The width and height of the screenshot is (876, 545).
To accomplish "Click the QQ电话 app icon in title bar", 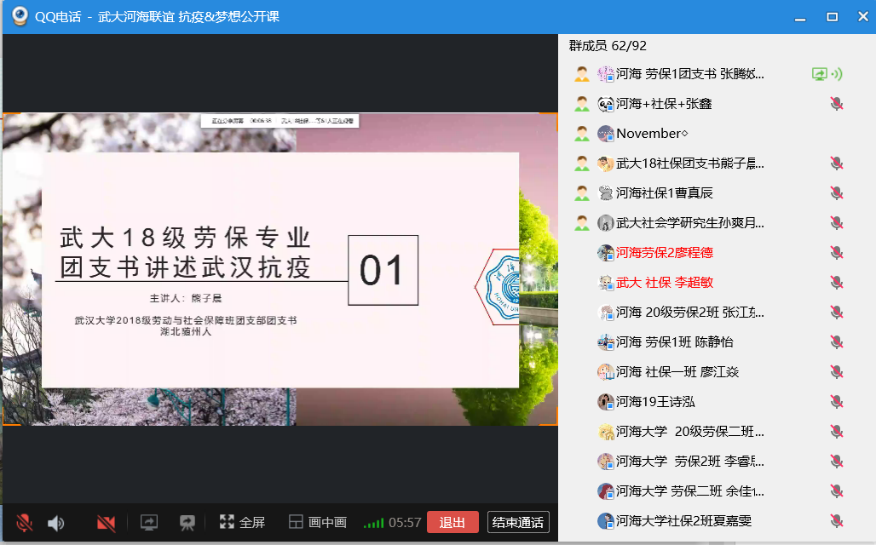I will [x=20, y=16].
